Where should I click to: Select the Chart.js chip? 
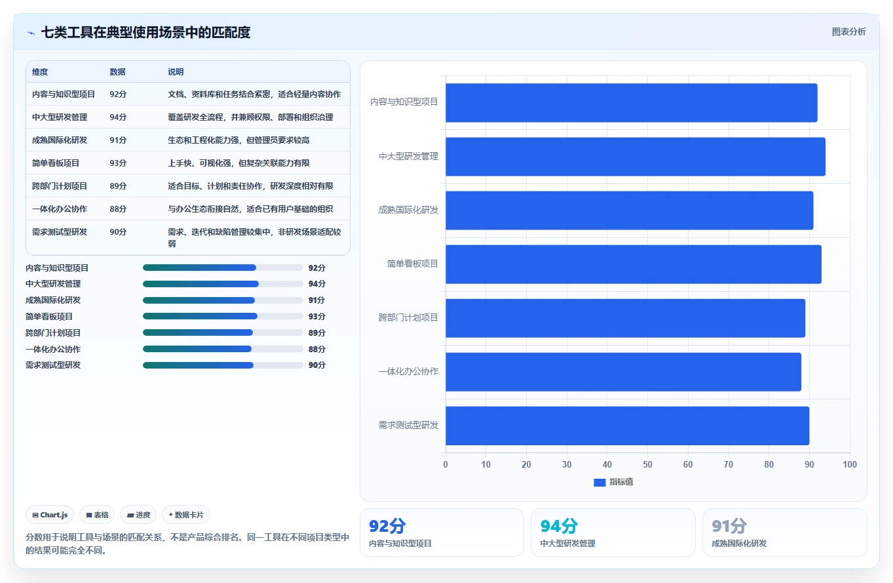[x=50, y=515]
